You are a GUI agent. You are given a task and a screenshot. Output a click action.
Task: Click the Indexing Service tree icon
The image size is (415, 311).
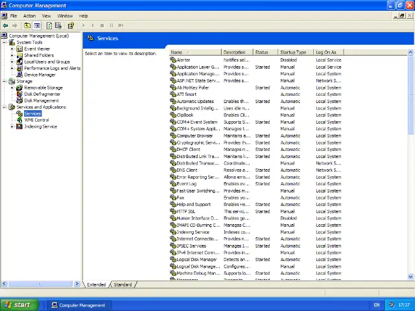[19, 126]
